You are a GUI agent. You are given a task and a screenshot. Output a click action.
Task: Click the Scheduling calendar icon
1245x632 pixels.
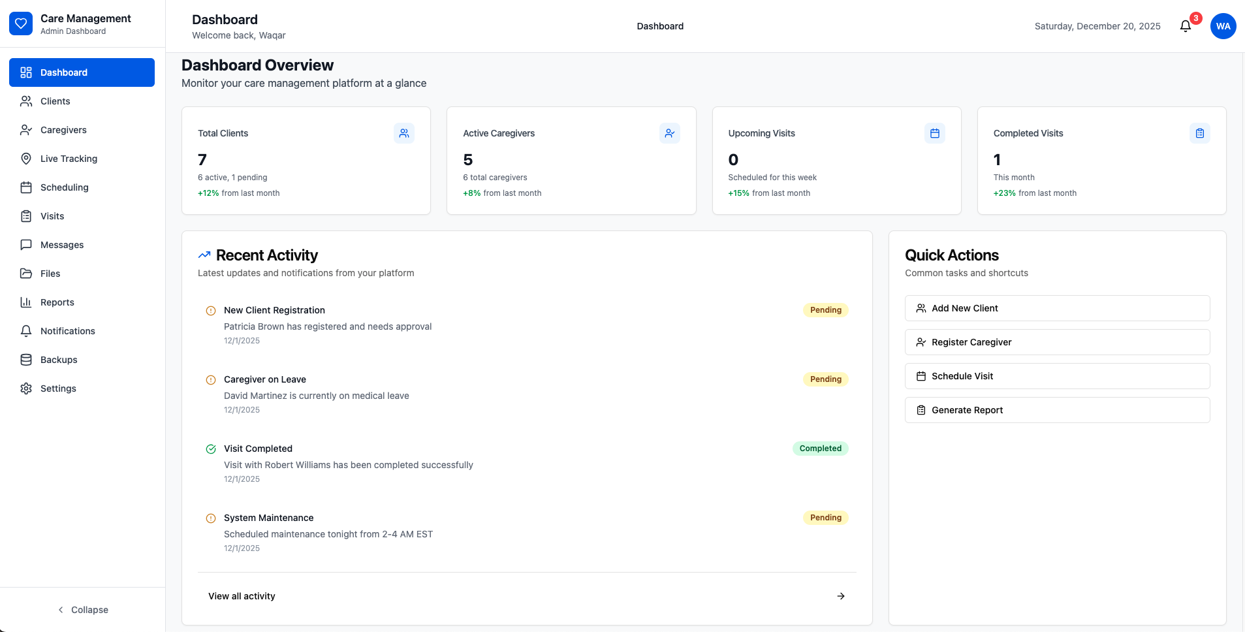(x=26, y=187)
